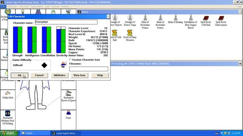Click the Armor Value 202

coord(106,56)
